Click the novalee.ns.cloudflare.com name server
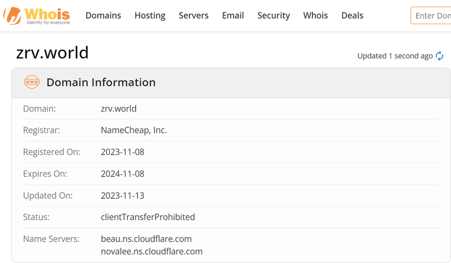Screen dimensions: 451x263 point(152,252)
